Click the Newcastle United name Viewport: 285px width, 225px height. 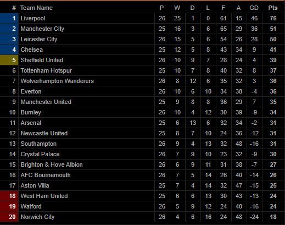coord(44,133)
